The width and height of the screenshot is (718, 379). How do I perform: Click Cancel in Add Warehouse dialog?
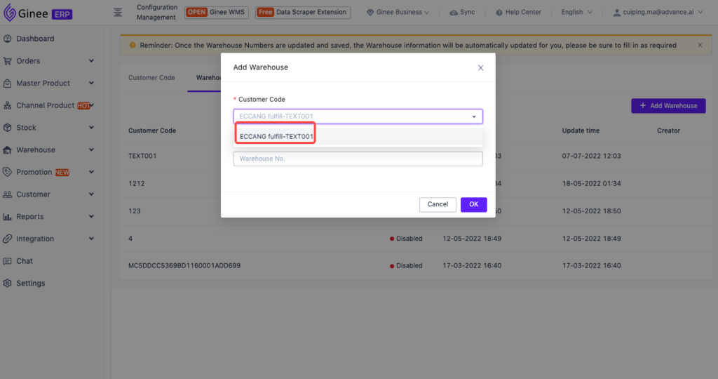438,204
